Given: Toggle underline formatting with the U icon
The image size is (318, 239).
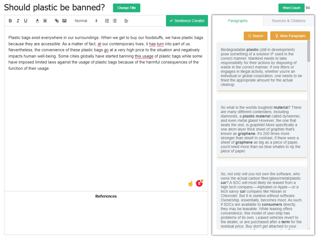Looking at the screenshot, I should pos(25,21).
